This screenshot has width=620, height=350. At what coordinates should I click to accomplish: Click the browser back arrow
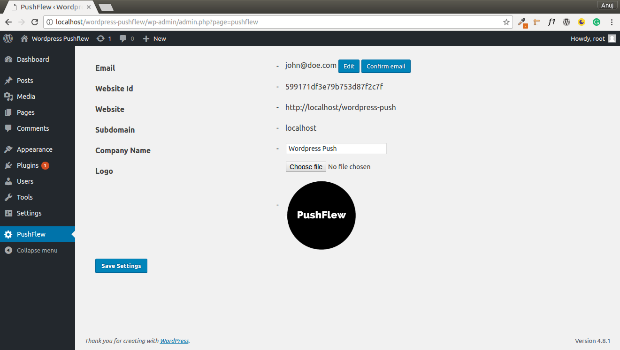click(x=8, y=22)
